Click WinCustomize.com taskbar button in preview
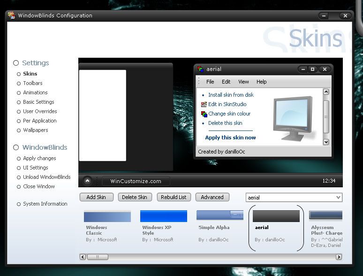 136,181
